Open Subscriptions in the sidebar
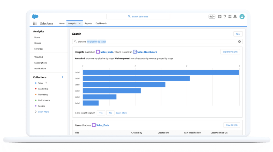 [x=41, y=63]
